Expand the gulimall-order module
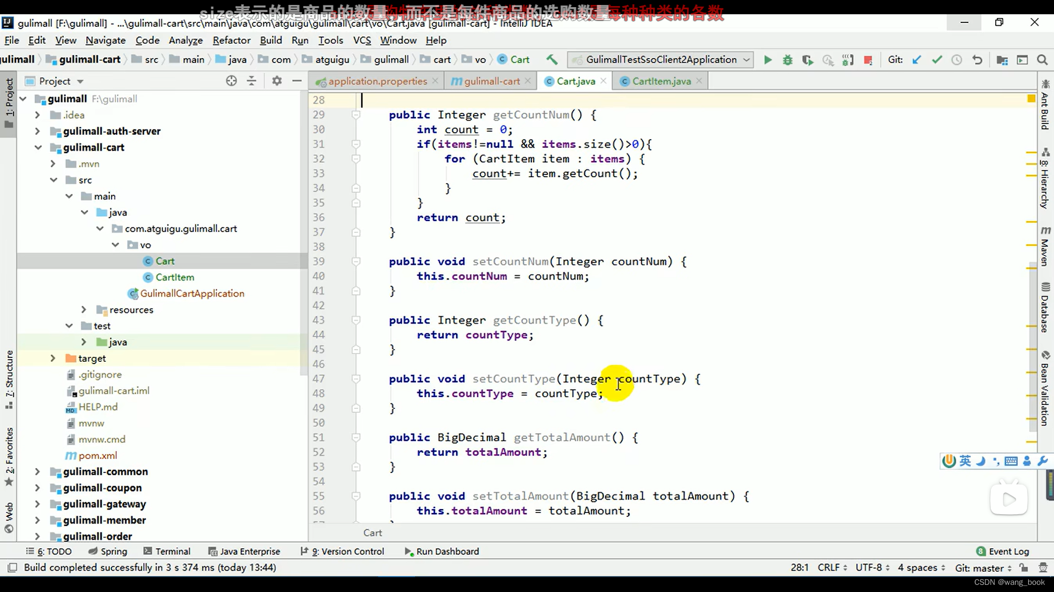This screenshot has height=592, width=1054. 37,536
